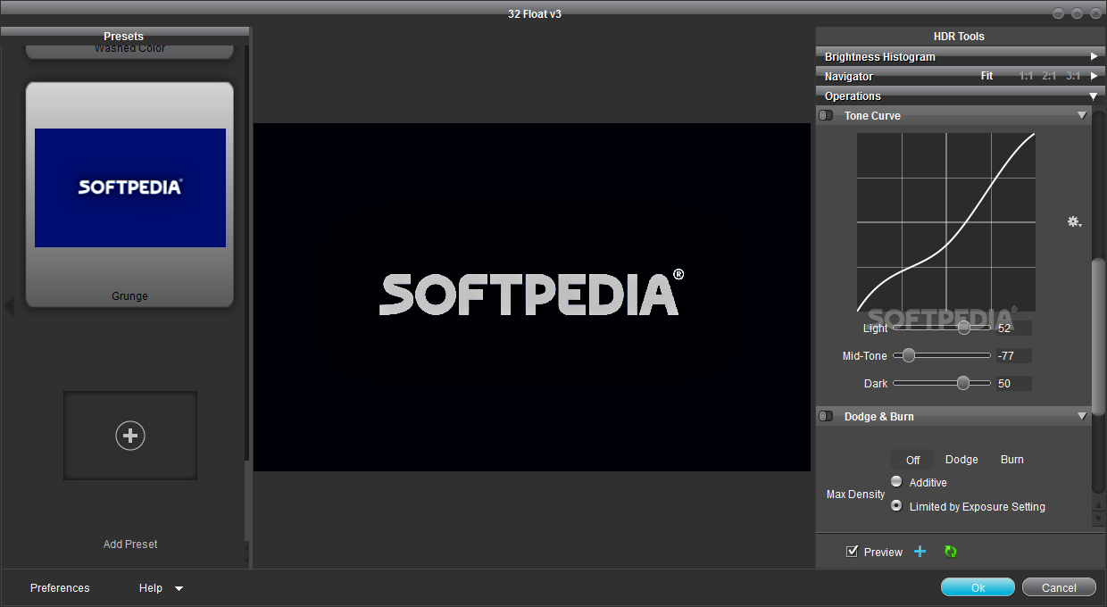
Task: Click the Grunge preset name label
Action: point(130,296)
